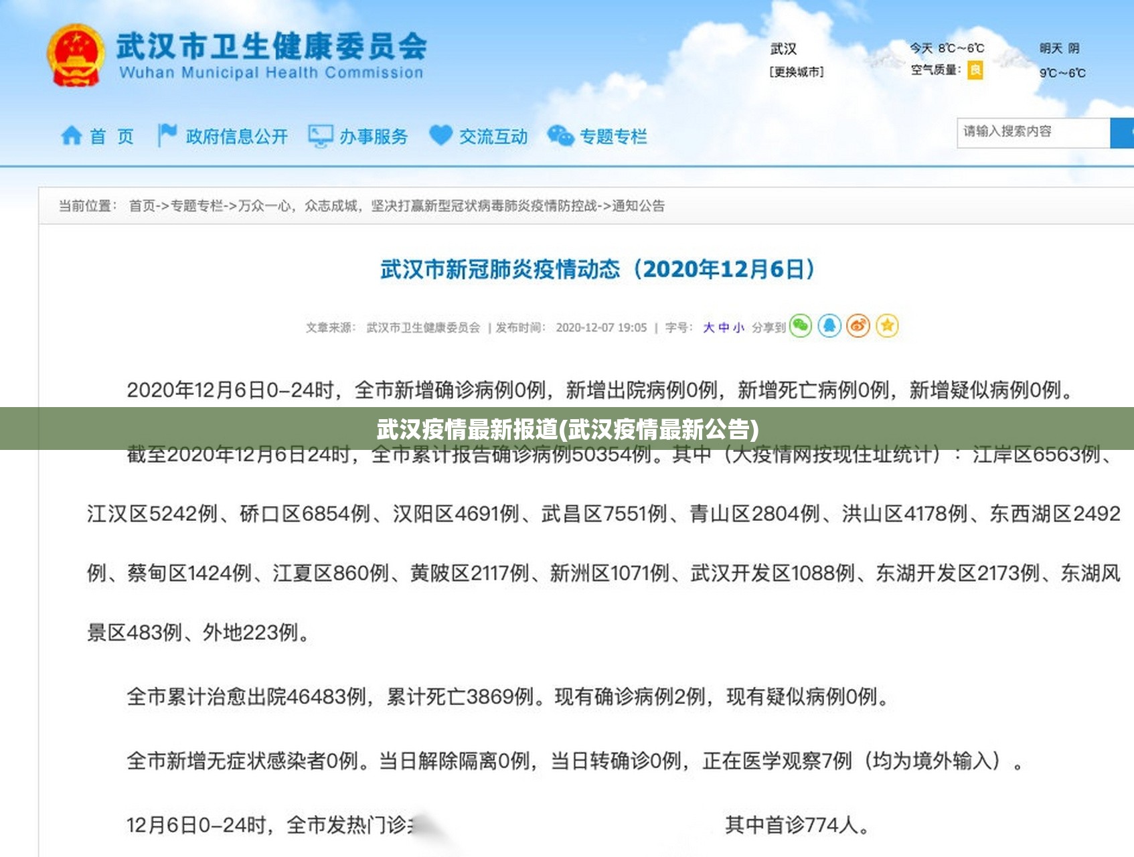This screenshot has width=1134, height=857.
Task: Set font size to 小
Action: coord(738,327)
